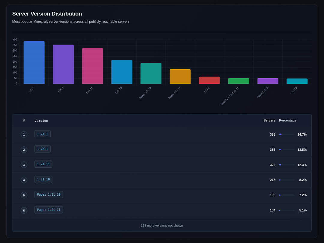Select the purple 1.20.1 chart bar
Screen dimensions: 324x243
[63, 64]
